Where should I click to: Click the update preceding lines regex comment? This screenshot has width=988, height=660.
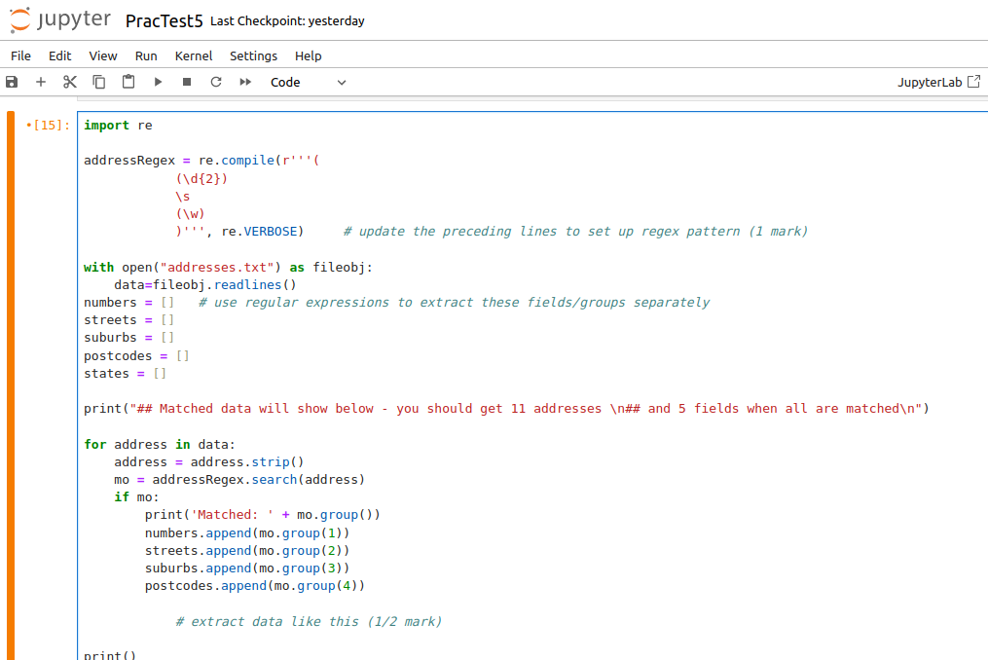[575, 232]
